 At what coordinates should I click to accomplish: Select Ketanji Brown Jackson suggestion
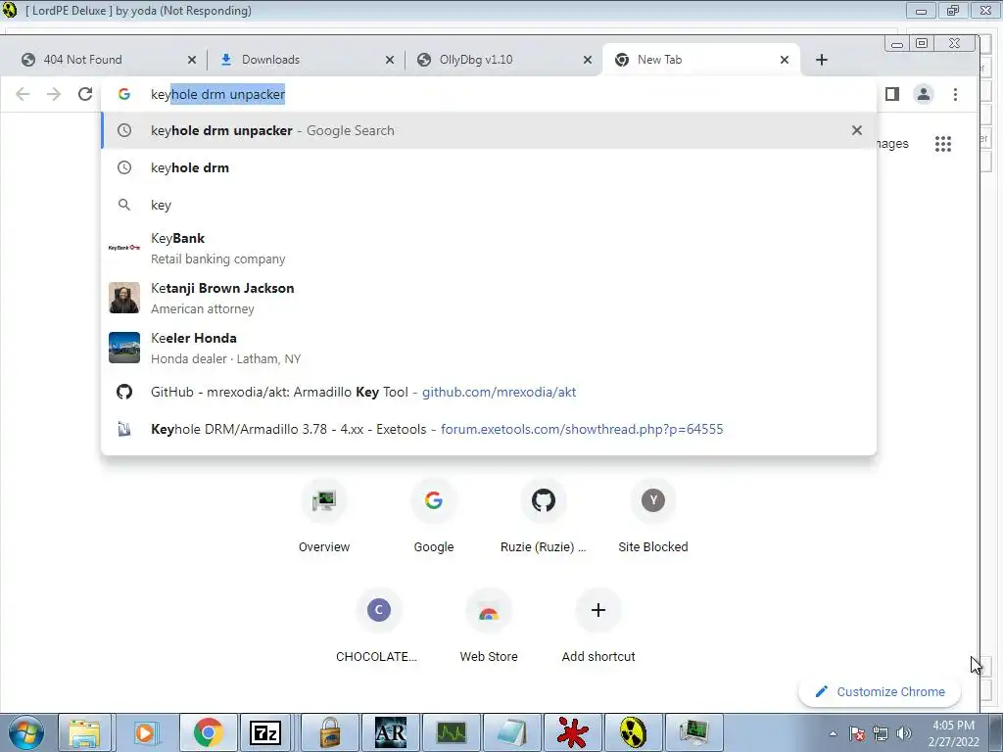coord(489,298)
